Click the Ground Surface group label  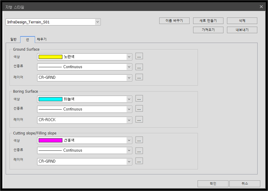pyautogui.click(x=26, y=49)
